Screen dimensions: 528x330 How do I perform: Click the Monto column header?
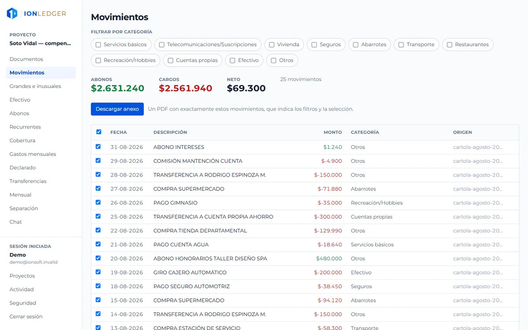pyautogui.click(x=333, y=132)
